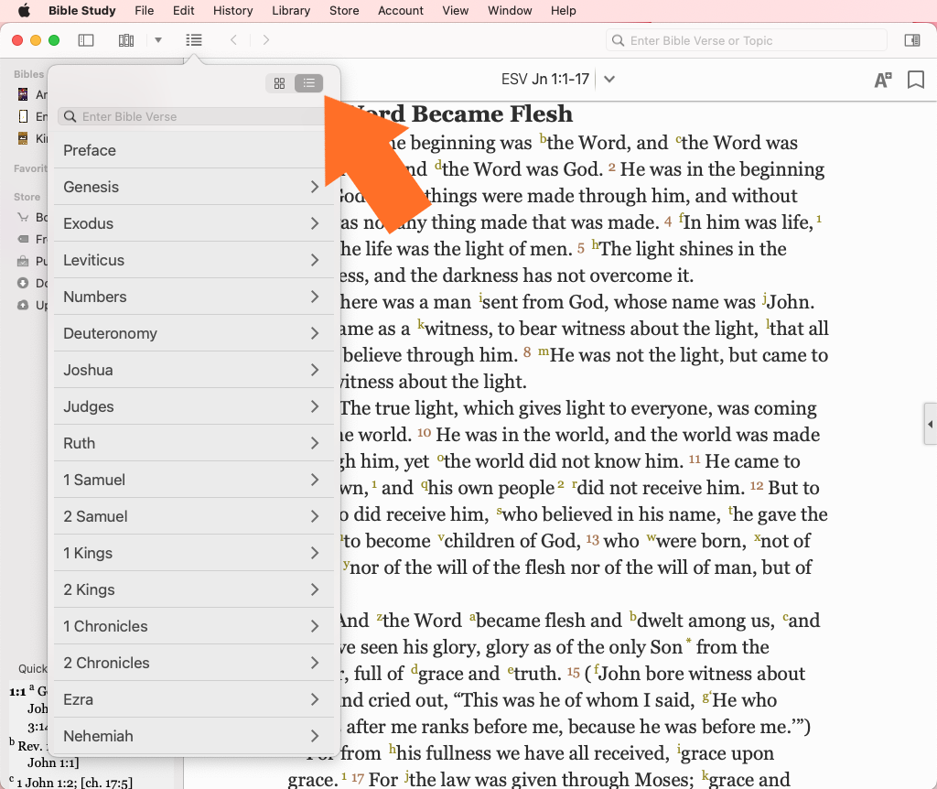This screenshot has width=937, height=789.
Task: Click the table of contents list icon
Action: click(194, 40)
